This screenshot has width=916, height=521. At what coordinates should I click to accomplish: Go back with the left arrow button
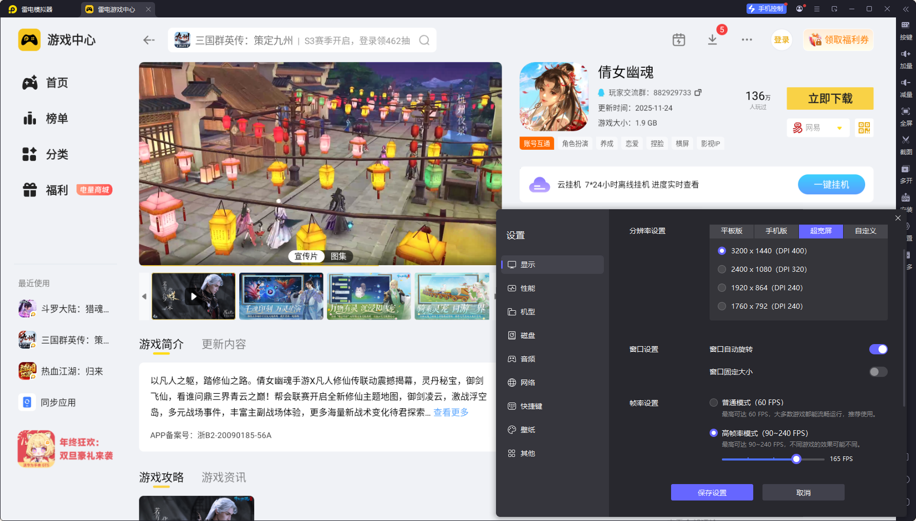pyautogui.click(x=149, y=40)
